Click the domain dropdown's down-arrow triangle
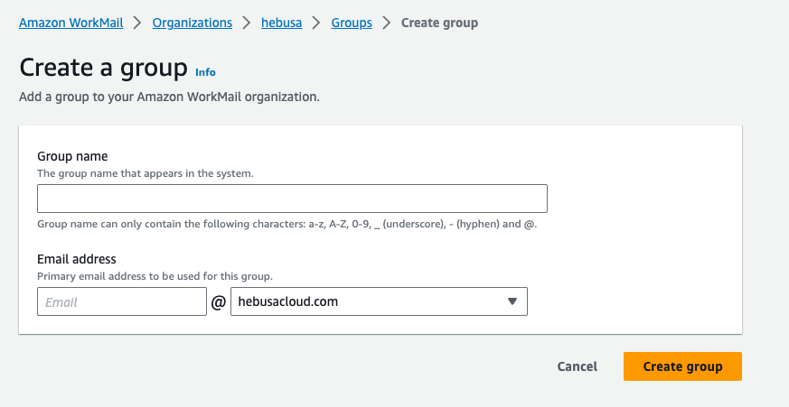Image resolution: width=789 pixels, height=407 pixels. pyautogui.click(x=512, y=301)
